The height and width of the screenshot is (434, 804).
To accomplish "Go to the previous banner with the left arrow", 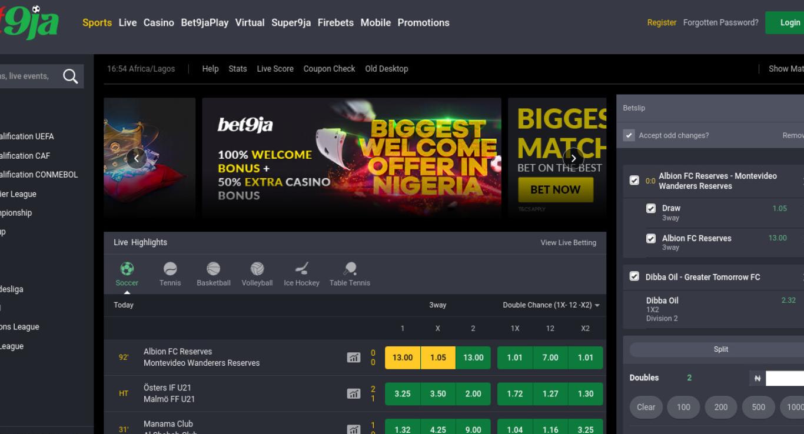I will (137, 158).
